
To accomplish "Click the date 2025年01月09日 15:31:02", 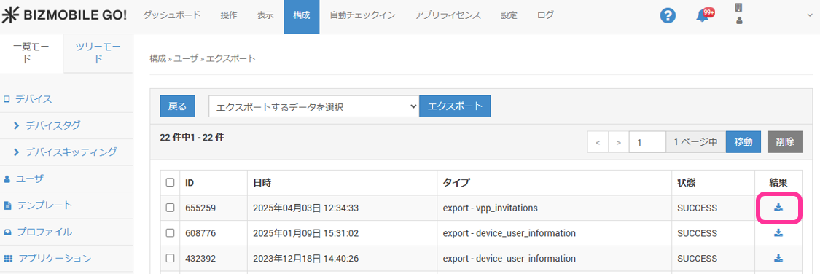I will 305,233.
